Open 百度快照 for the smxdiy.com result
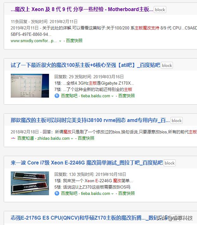This screenshot has height=225, width=197. coord(74,41)
